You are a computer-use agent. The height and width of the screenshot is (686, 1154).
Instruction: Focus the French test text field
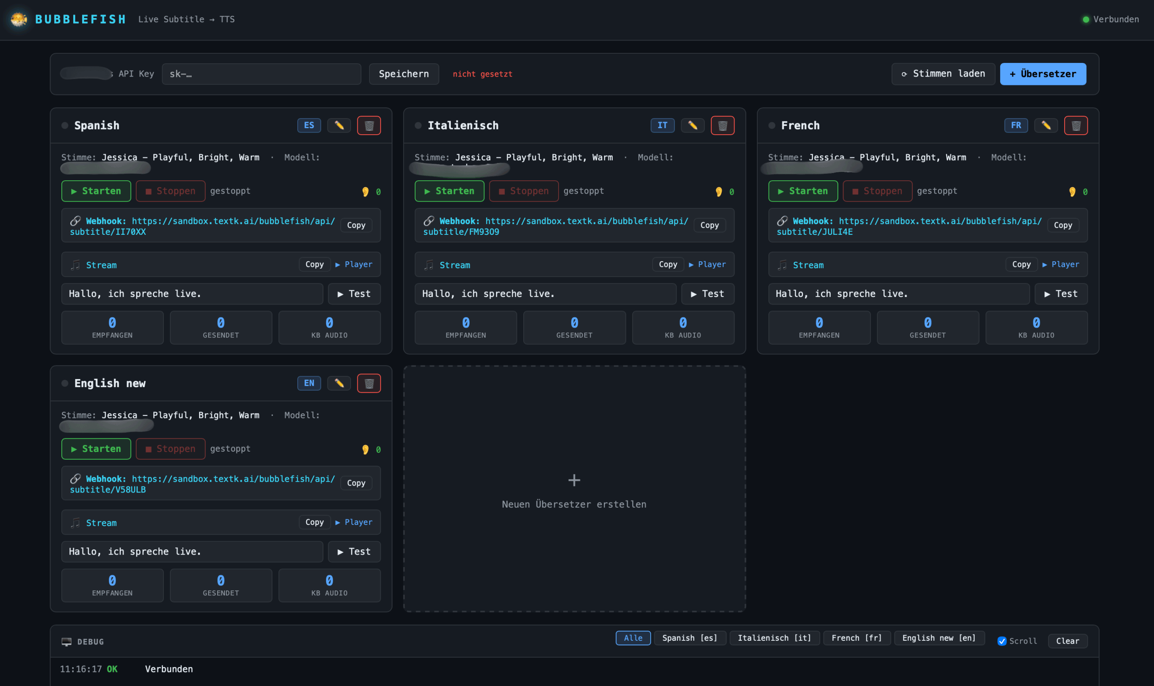[x=899, y=294]
